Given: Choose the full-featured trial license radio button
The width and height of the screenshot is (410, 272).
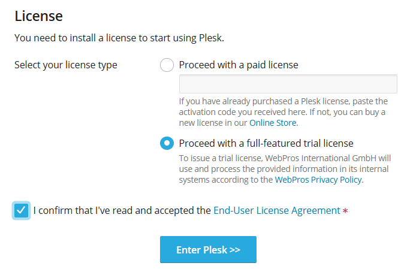Looking at the screenshot, I should 167,143.
